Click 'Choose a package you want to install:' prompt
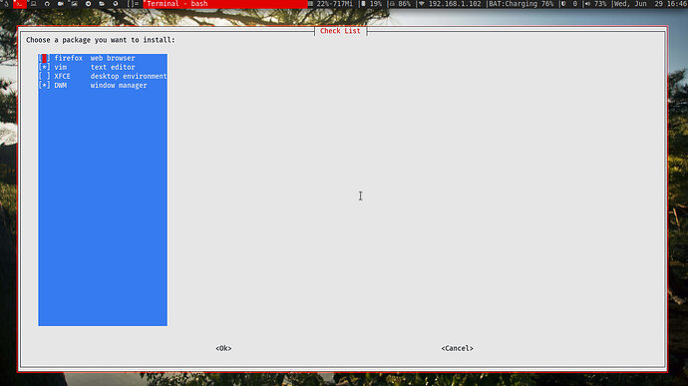 tap(101, 40)
